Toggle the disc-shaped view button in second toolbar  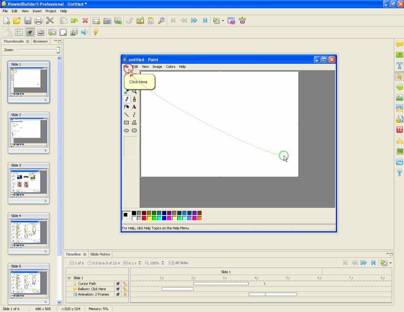[x=41, y=32]
